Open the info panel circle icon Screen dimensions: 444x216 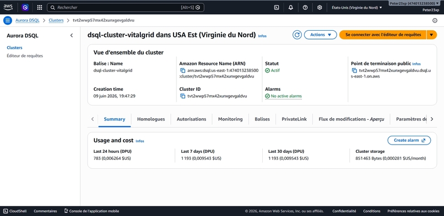coord(435,20)
